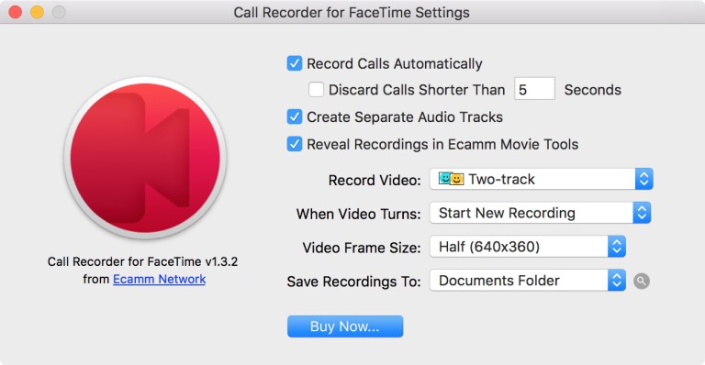Toggle Reveal Recordings in Ecamm Movie Tools
The width and height of the screenshot is (705, 365).
tap(295, 144)
